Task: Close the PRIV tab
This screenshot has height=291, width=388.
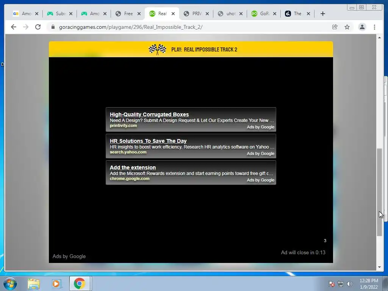Action: click(207, 14)
